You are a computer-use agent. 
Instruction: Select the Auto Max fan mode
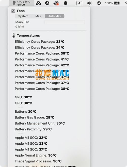click(55, 16)
